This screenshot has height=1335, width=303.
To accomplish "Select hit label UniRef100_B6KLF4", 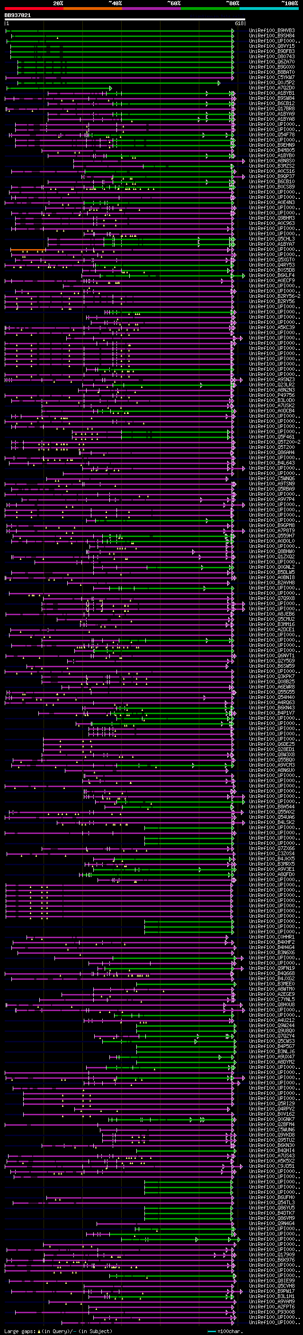I will [272, 276].
